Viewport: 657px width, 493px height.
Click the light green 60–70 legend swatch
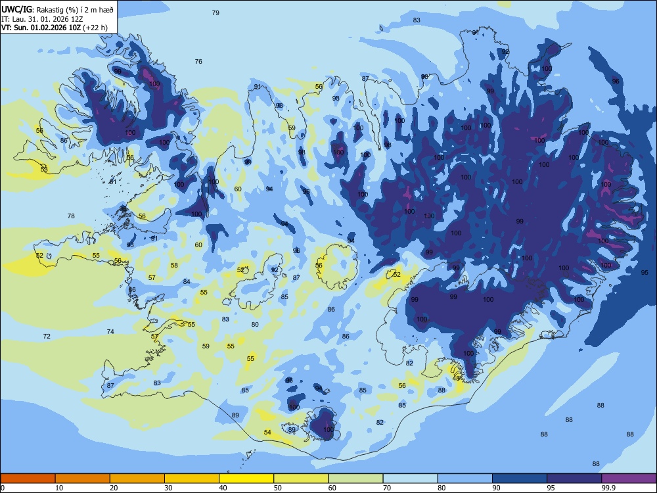coord(355,479)
